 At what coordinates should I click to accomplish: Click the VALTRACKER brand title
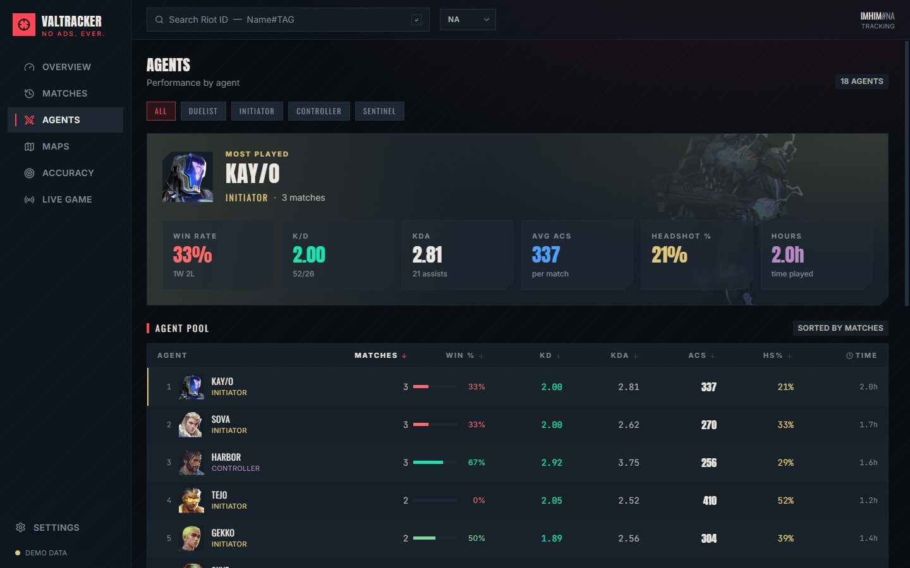pos(71,21)
